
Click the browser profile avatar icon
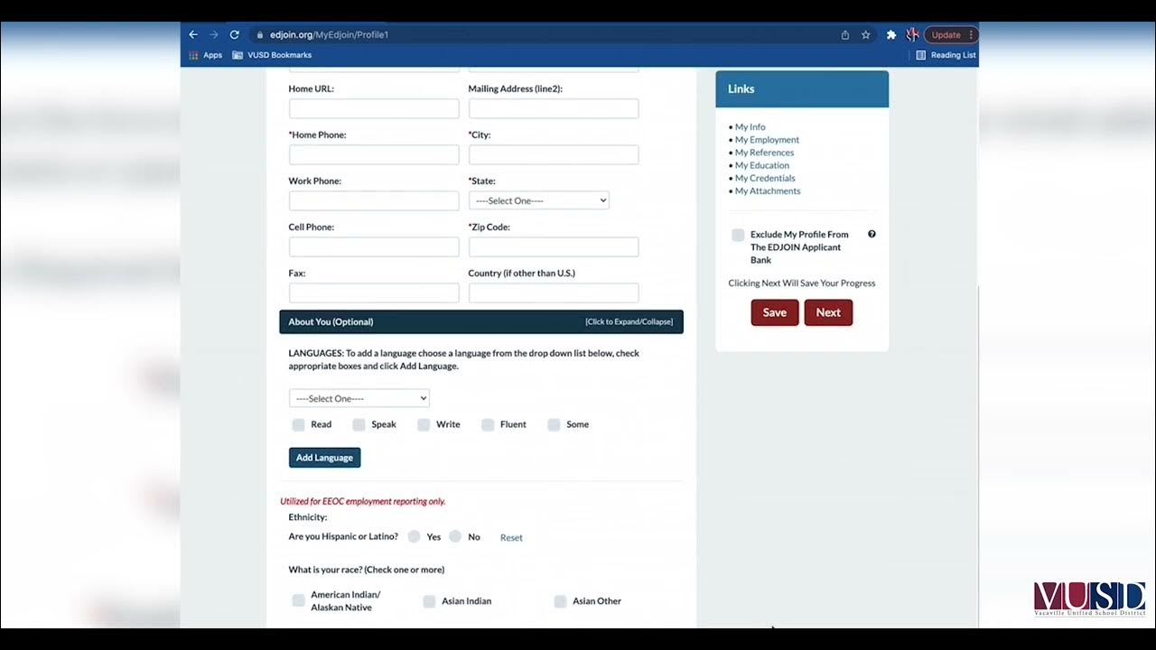tap(912, 35)
